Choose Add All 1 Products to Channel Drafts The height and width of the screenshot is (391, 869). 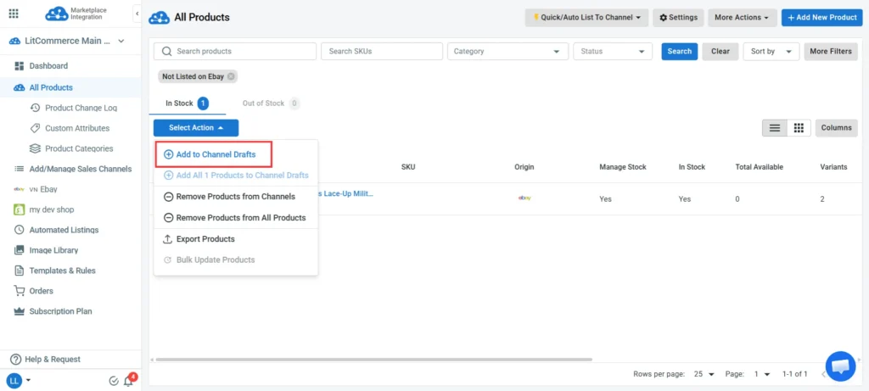point(236,176)
